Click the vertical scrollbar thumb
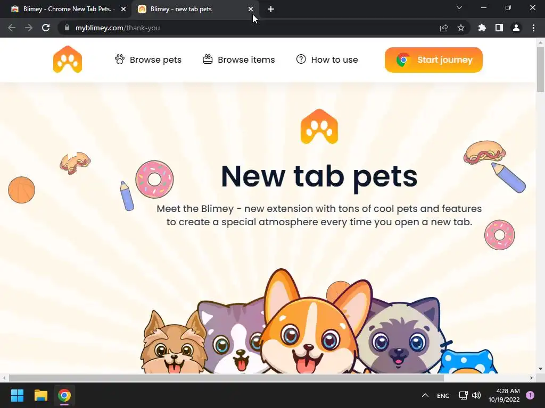Image resolution: width=545 pixels, height=408 pixels. tap(540, 69)
